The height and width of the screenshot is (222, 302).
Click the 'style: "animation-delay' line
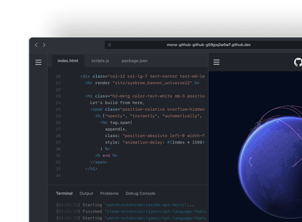155,142
